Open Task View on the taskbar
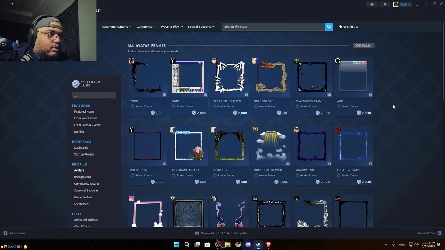The width and height of the screenshot is (445, 250). (197, 244)
